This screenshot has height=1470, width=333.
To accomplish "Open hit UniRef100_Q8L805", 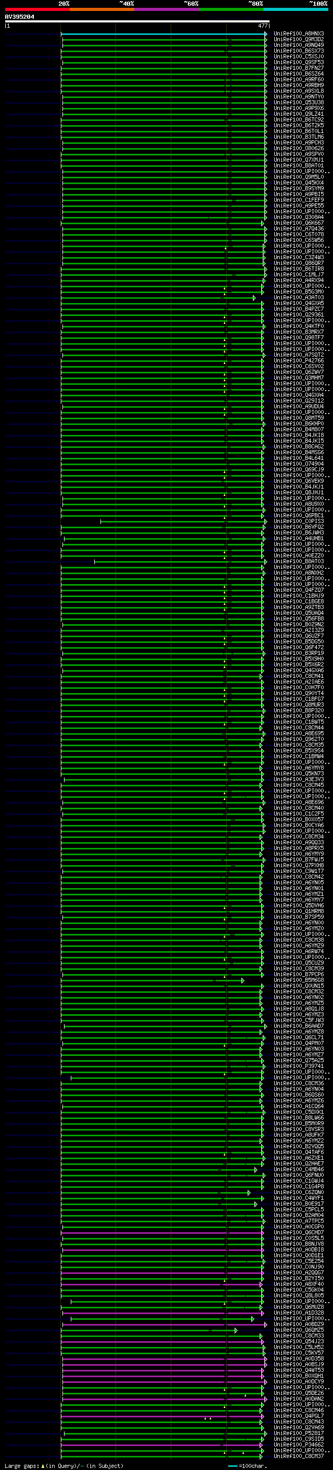I will click(x=299, y=1295).
